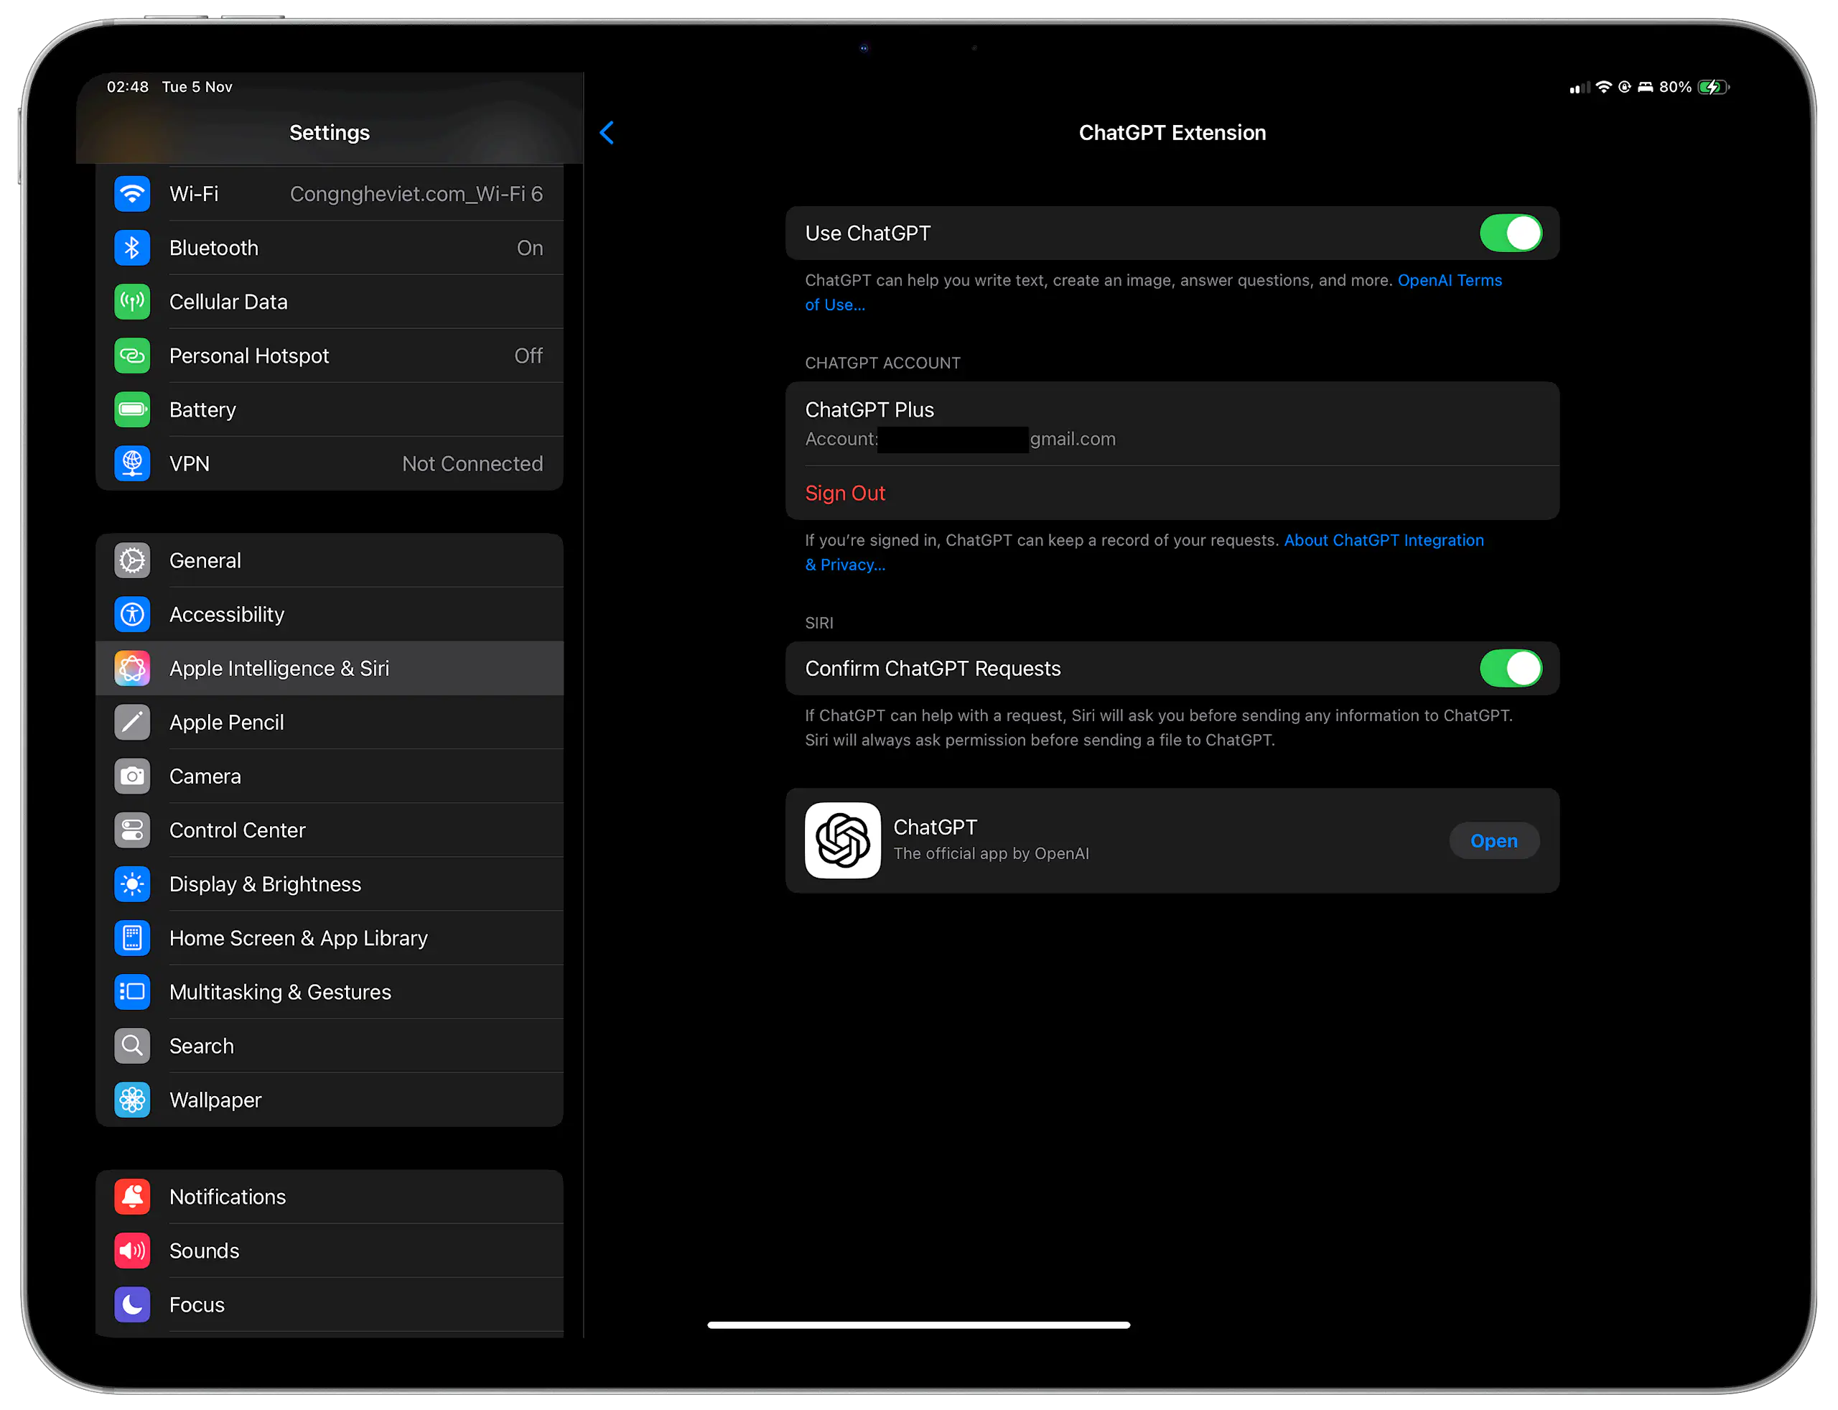Select Apple Intelligence & Siri label
The width and height of the screenshot is (1838, 1410).
(279, 668)
